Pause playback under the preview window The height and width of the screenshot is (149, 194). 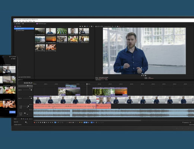(144, 75)
